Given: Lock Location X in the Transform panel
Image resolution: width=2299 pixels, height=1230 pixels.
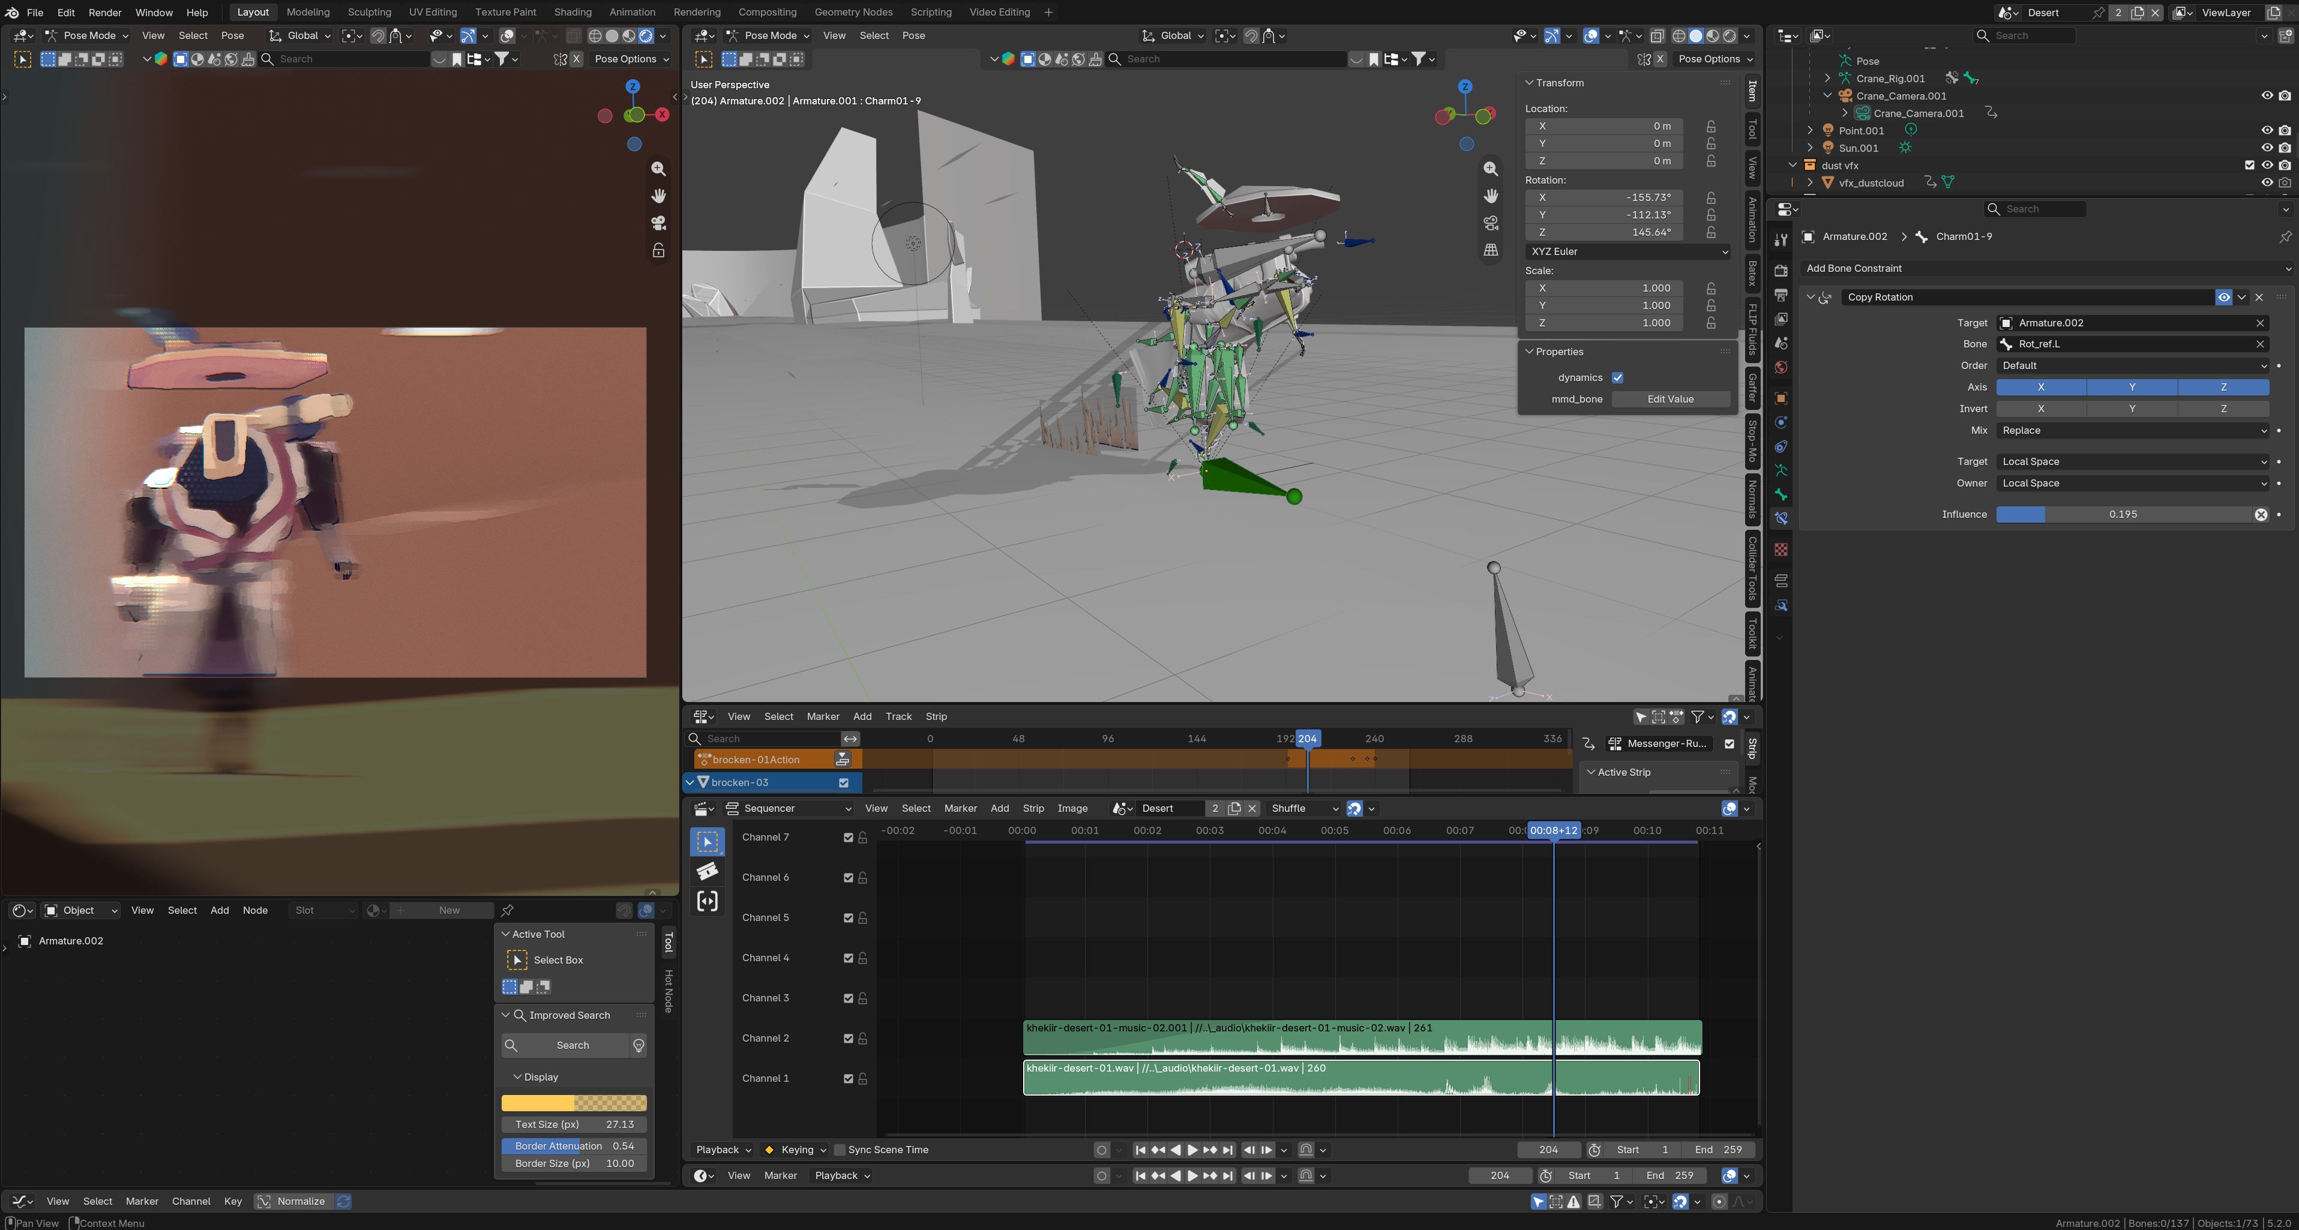Looking at the screenshot, I should (x=1711, y=126).
